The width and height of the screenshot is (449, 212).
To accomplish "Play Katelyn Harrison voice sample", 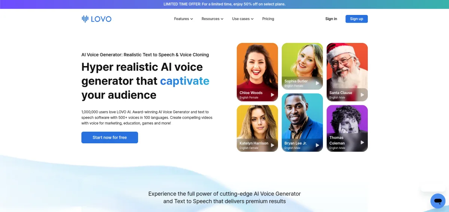I will [272, 145].
